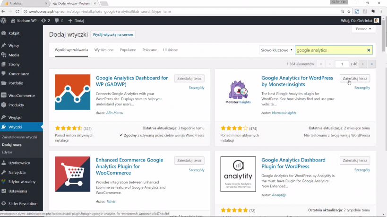The height and width of the screenshot is (217, 387).
Task: Install Google Analytics by MonsterInsights
Action: [x=355, y=79]
